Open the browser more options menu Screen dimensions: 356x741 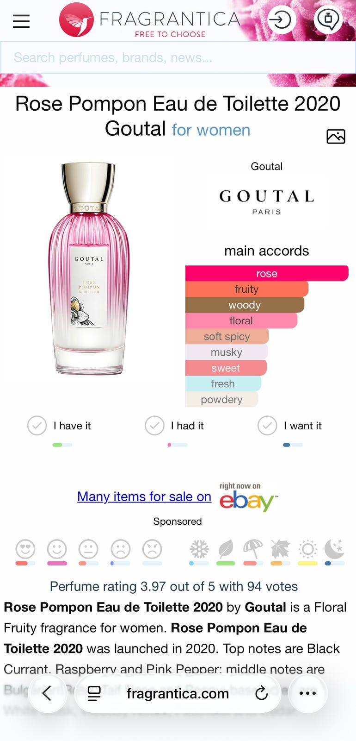[x=307, y=693]
